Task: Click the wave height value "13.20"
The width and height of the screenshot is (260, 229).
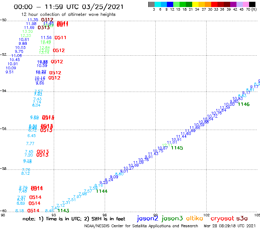Action: [x=28, y=31]
